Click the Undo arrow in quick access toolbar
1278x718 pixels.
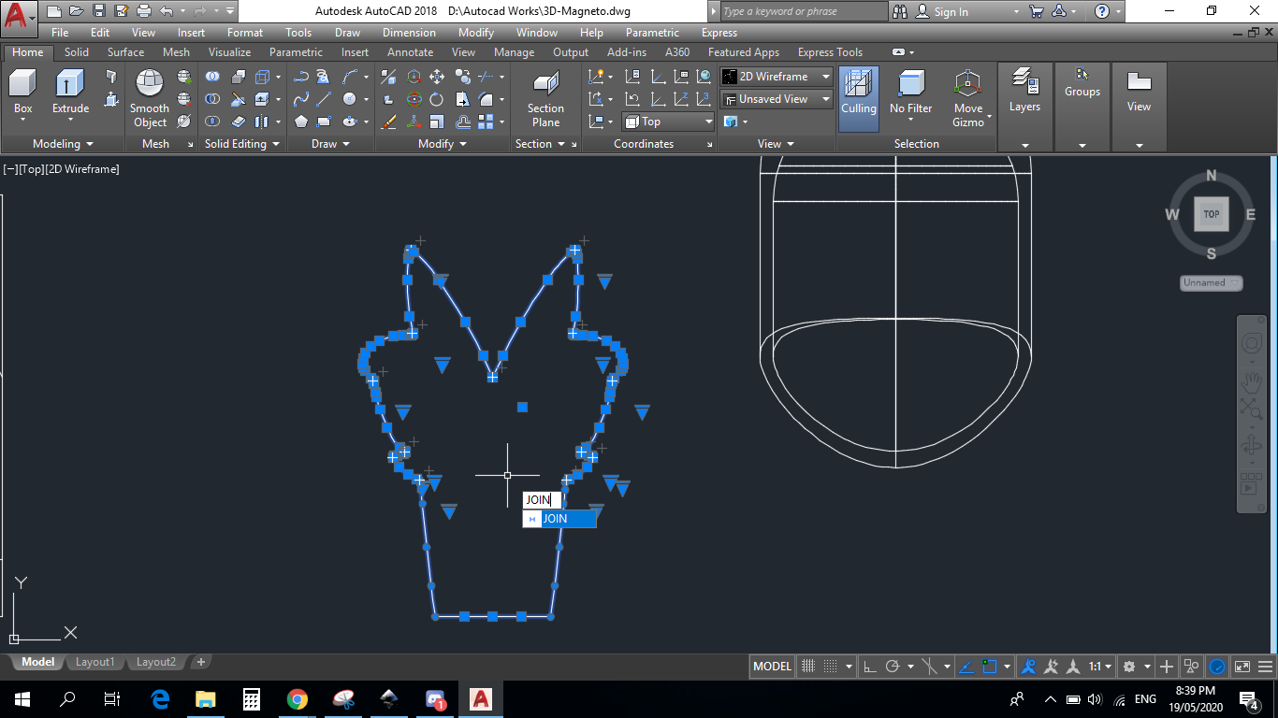click(167, 11)
